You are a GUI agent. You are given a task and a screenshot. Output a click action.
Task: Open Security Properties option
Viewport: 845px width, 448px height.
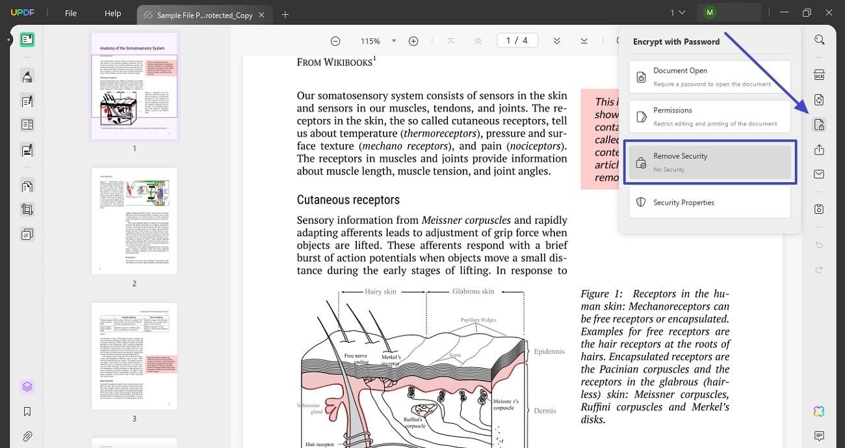709,203
